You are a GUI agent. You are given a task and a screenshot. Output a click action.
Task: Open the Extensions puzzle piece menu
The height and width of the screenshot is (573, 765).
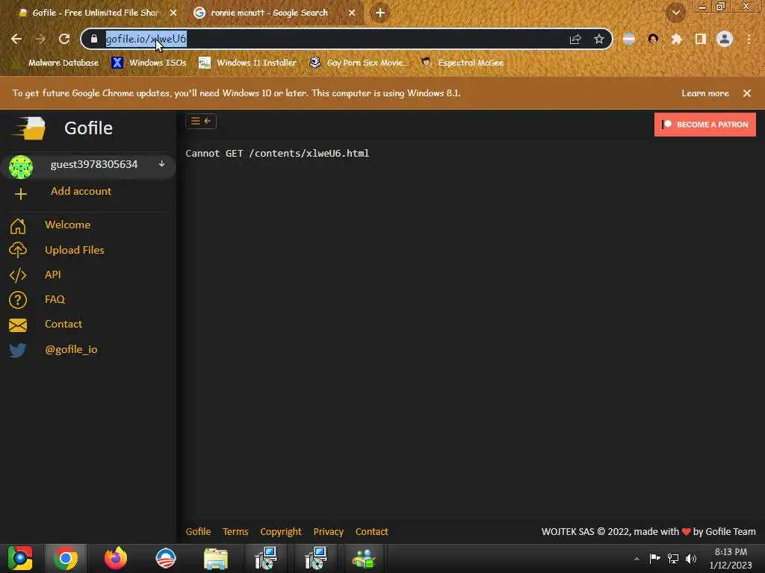pos(677,39)
